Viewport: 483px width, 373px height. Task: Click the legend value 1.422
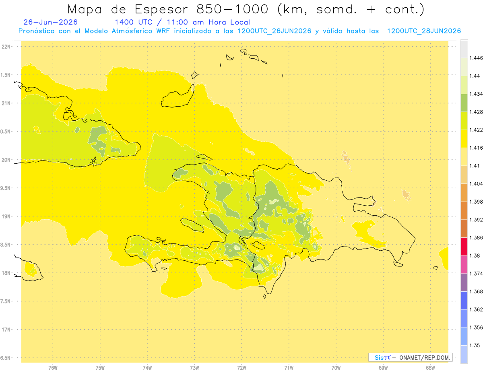[477, 130]
